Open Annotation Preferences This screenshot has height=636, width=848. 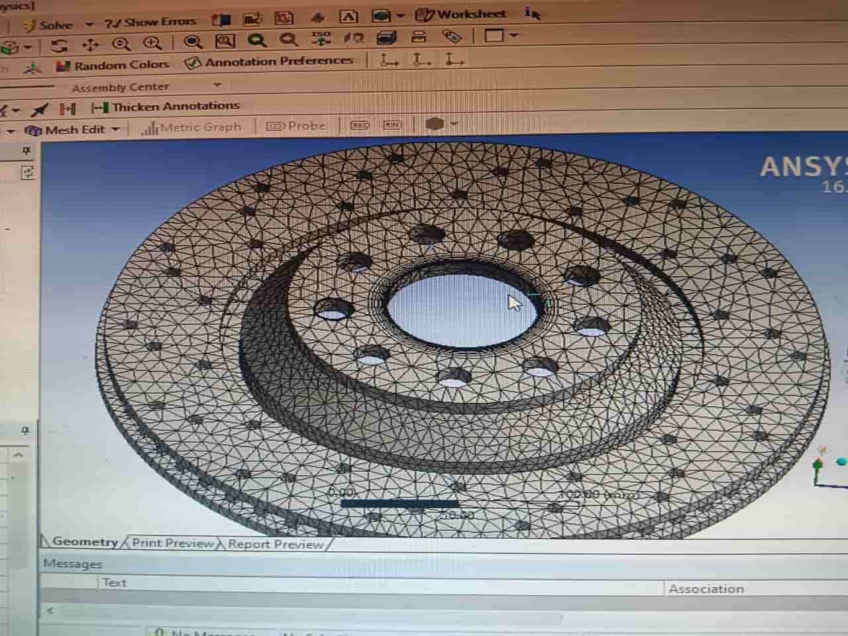click(x=270, y=62)
